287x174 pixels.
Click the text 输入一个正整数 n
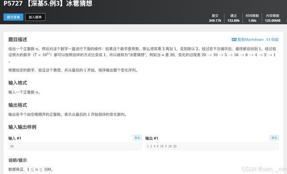pos(24,92)
